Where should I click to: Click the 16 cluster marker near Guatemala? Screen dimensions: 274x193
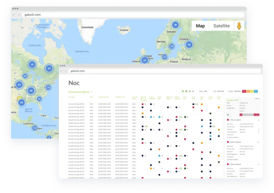point(35,128)
